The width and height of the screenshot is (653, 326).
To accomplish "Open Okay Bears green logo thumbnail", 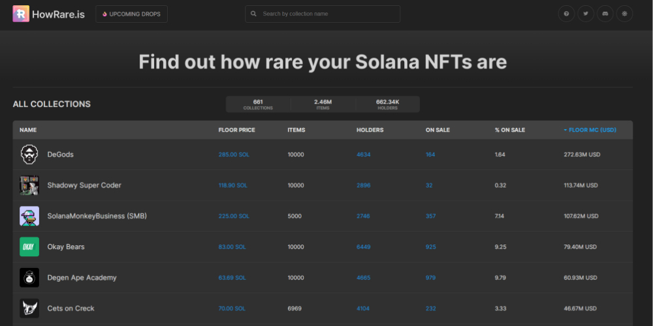I will (29, 246).
